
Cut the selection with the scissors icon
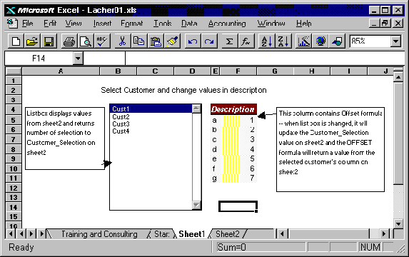pyautogui.click(x=122, y=41)
